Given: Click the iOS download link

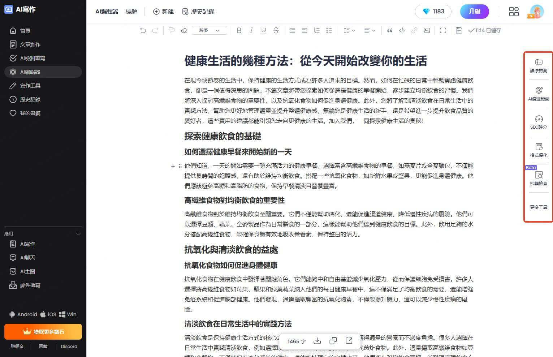Looking at the screenshot, I should point(48,314).
